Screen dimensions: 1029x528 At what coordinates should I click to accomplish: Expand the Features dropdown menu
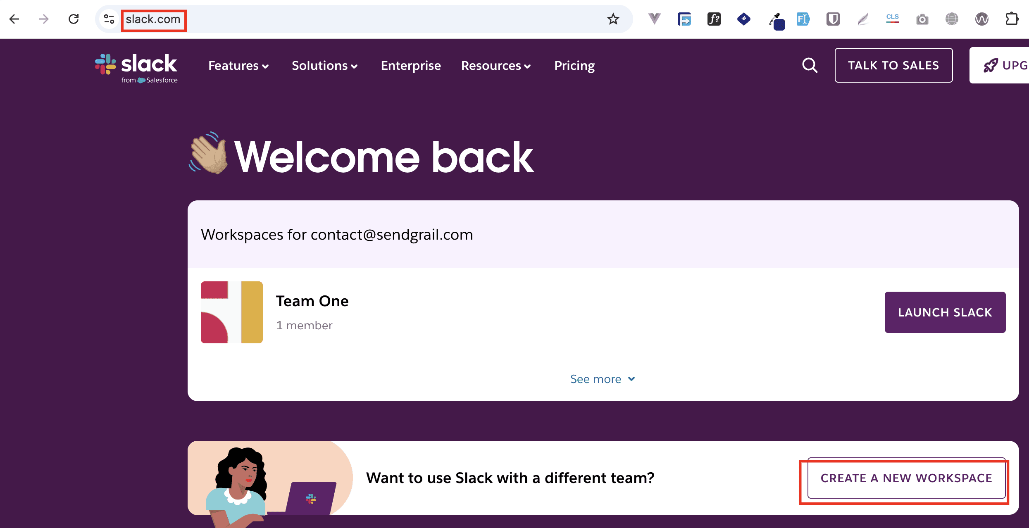coord(238,66)
